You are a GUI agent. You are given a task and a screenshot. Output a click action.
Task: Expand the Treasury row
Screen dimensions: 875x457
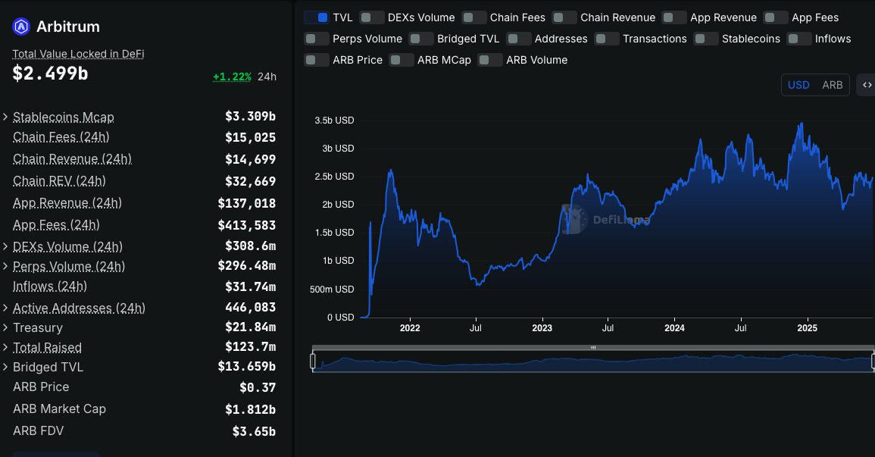pyautogui.click(x=5, y=327)
